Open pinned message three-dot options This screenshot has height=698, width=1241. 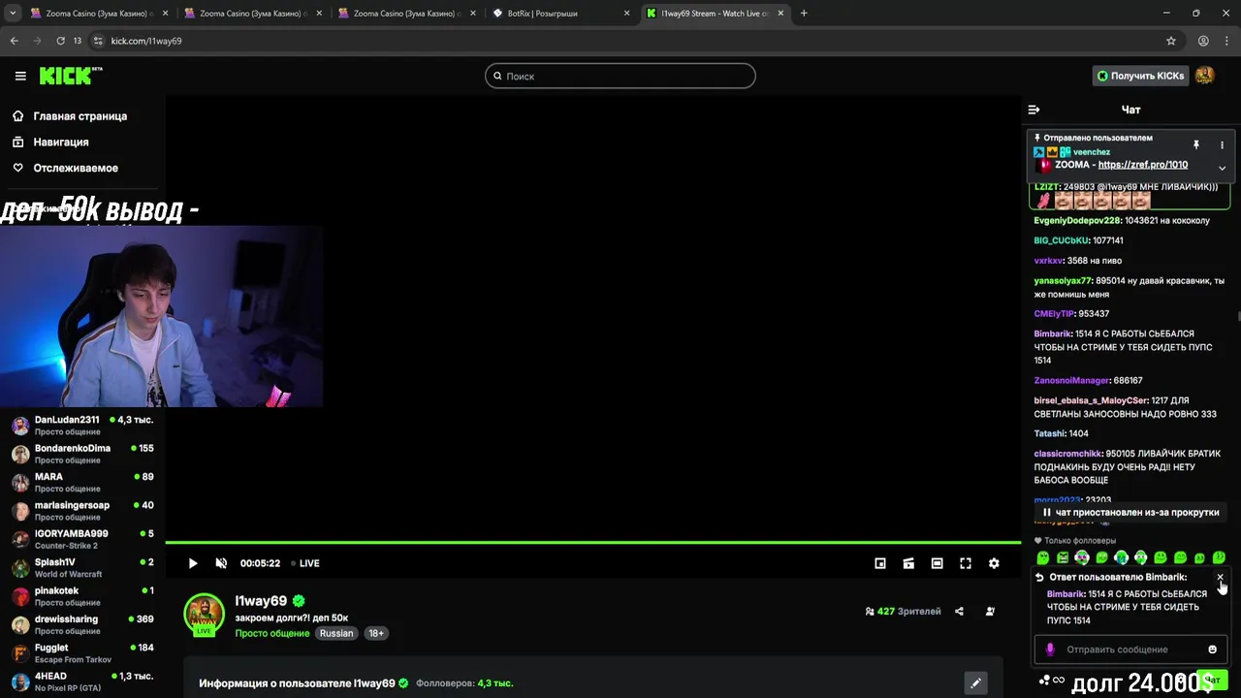pos(1222,144)
